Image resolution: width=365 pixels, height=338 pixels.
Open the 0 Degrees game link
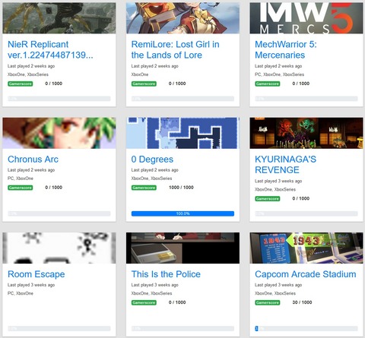(x=152, y=160)
